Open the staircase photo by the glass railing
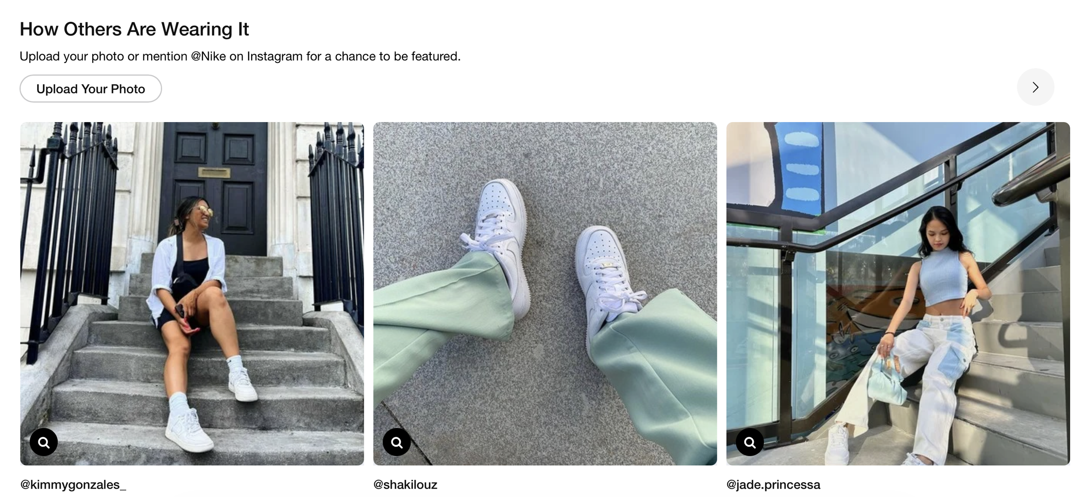The height and width of the screenshot is (497, 1092). 898,294
